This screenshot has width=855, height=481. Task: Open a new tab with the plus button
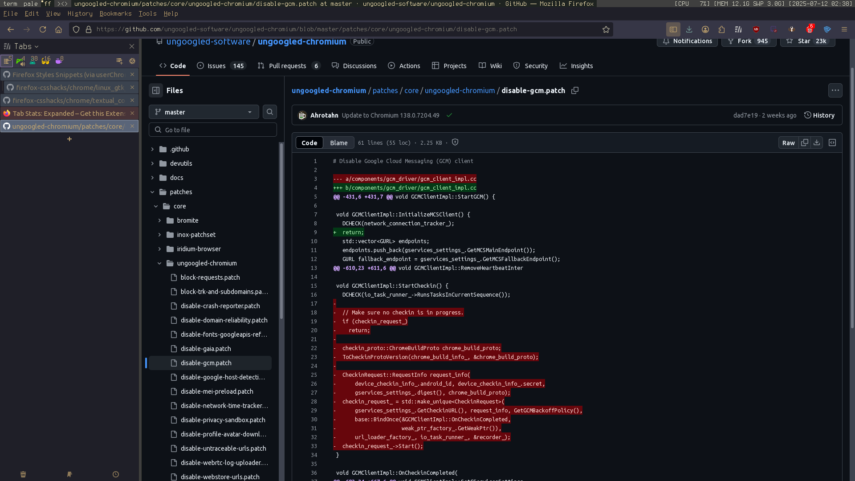69,139
